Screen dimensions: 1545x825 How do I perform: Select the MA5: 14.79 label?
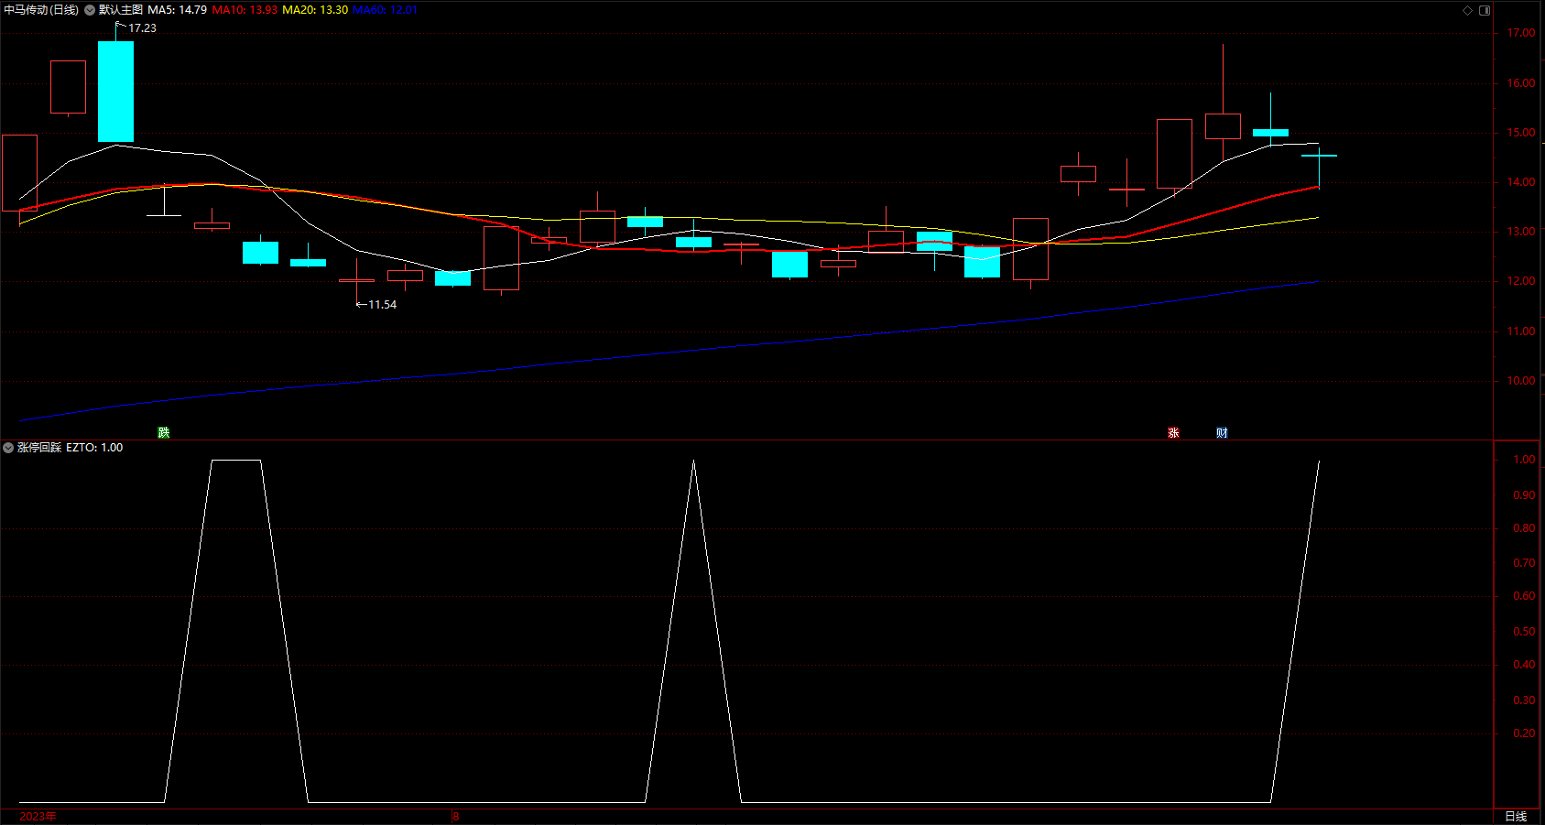[x=178, y=10]
